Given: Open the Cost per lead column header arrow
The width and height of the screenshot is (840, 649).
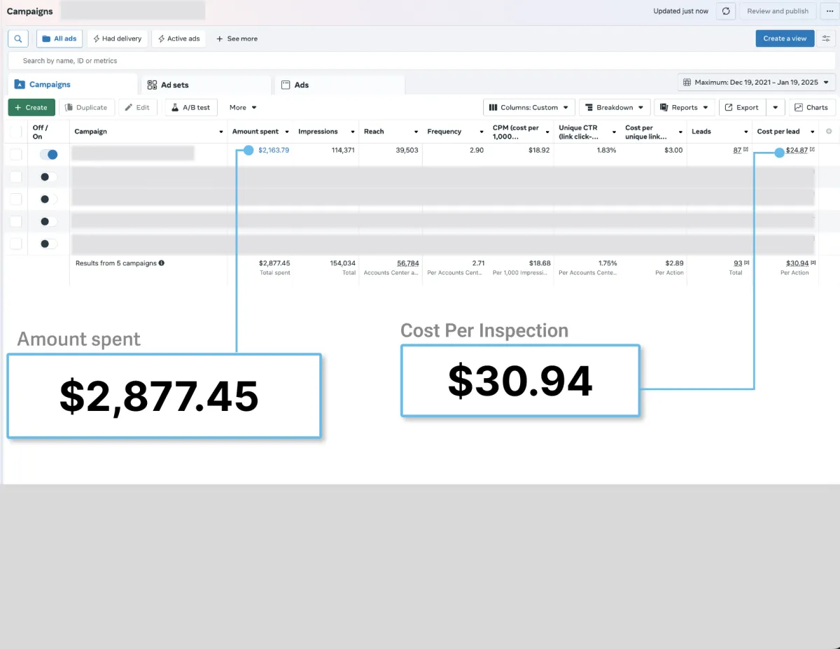Looking at the screenshot, I should pyautogui.click(x=813, y=132).
